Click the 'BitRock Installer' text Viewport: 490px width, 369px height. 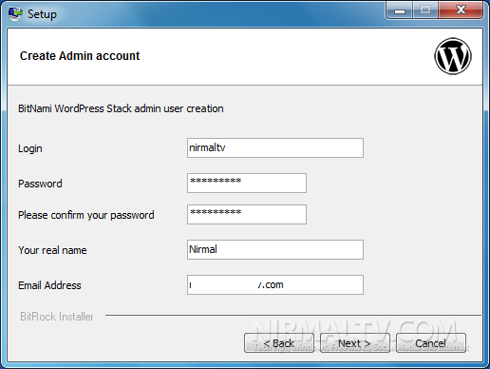pyautogui.click(x=57, y=317)
